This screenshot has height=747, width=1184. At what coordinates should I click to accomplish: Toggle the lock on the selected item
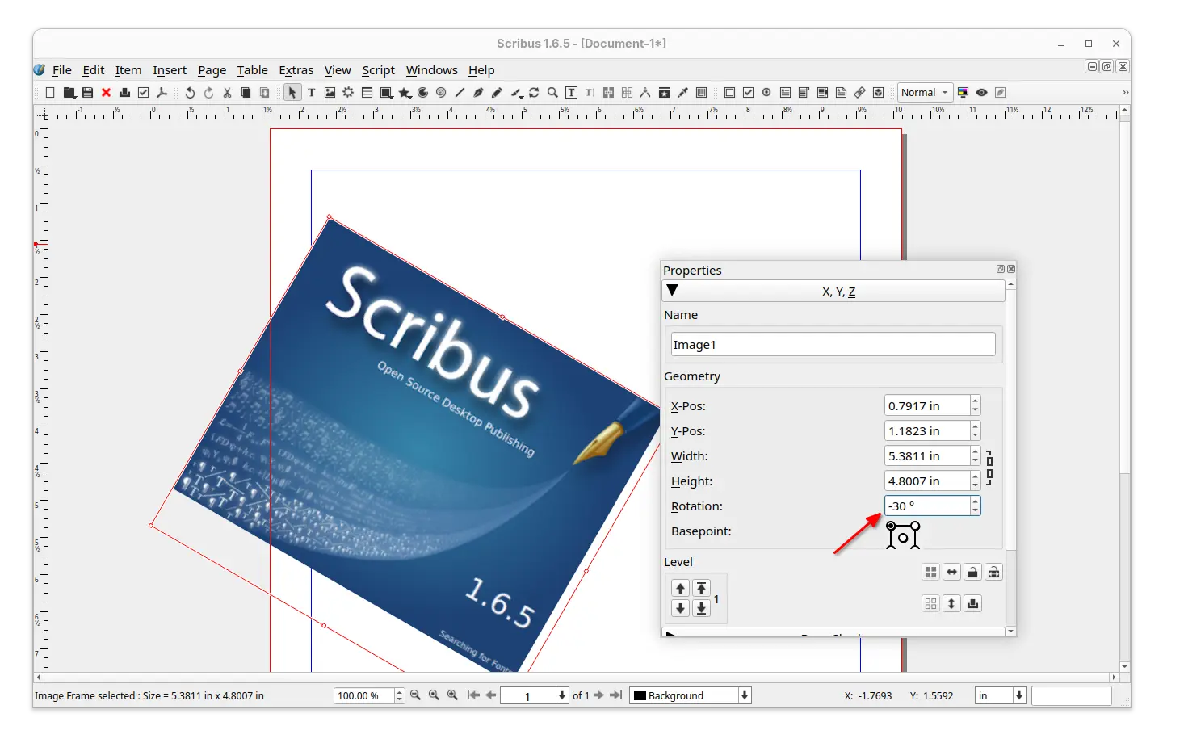tap(972, 573)
